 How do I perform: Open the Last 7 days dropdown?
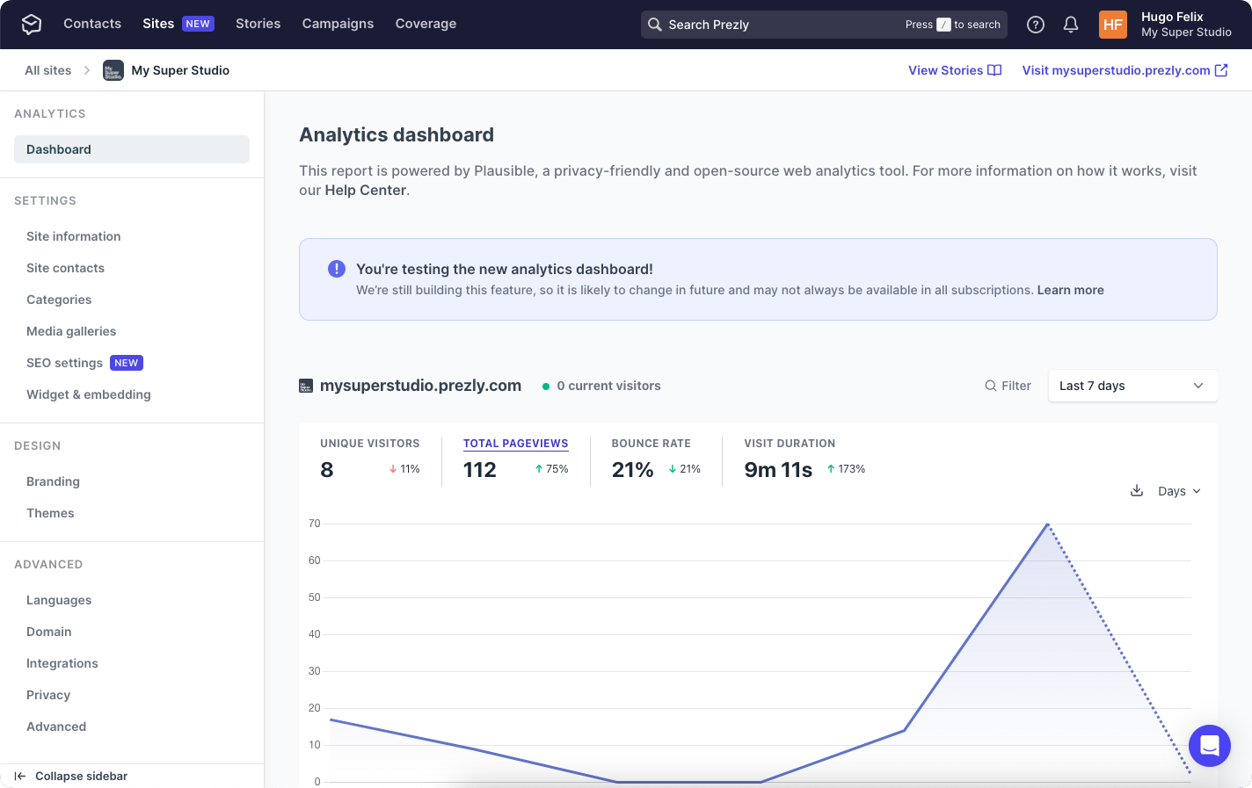tap(1132, 386)
